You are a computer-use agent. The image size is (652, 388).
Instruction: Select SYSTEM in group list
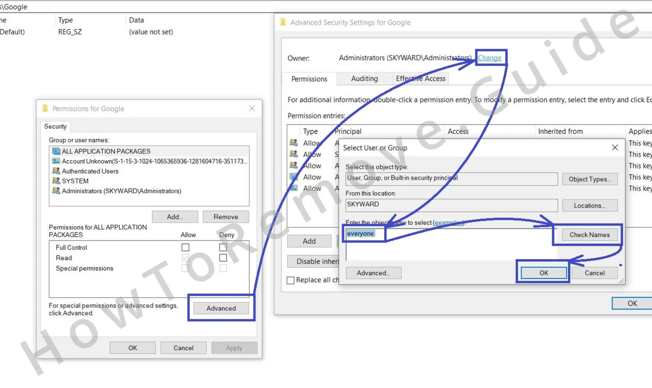click(x=75, y=181)
